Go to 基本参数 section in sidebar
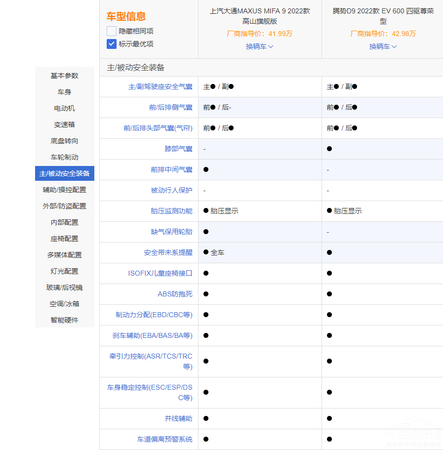This screenshot has width=443, height=450. point(64,76)
